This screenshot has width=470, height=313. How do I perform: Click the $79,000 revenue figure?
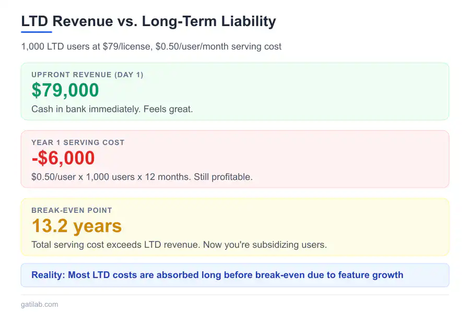[x=65, y=90]
